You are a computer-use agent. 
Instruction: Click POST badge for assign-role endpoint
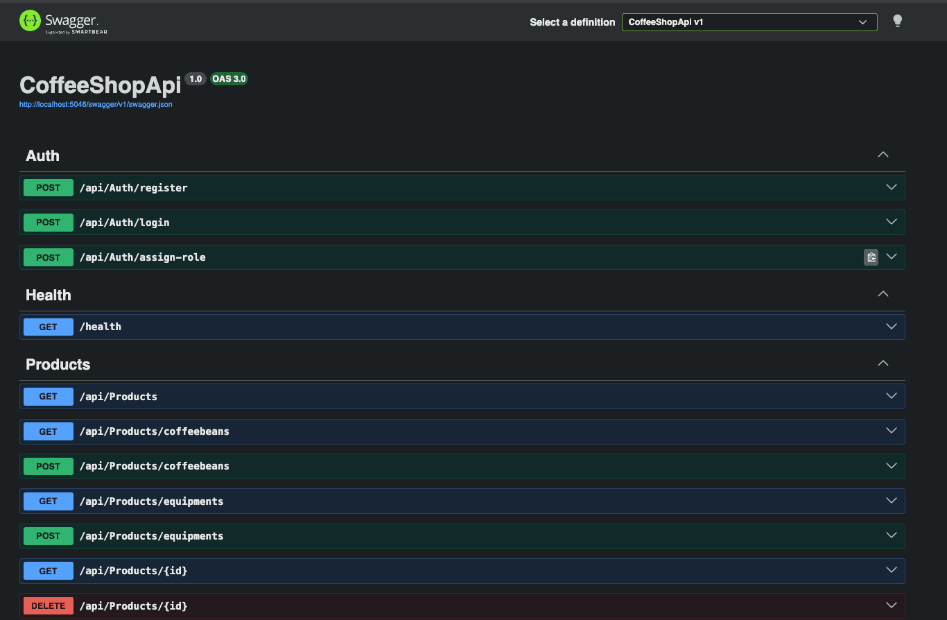pos(49,257)
